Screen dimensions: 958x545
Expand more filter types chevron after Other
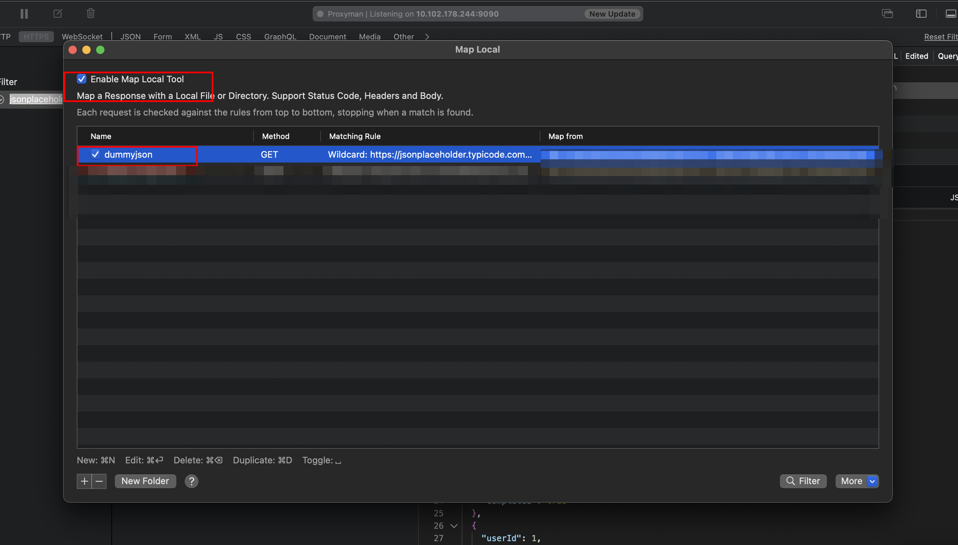(427, 37)
